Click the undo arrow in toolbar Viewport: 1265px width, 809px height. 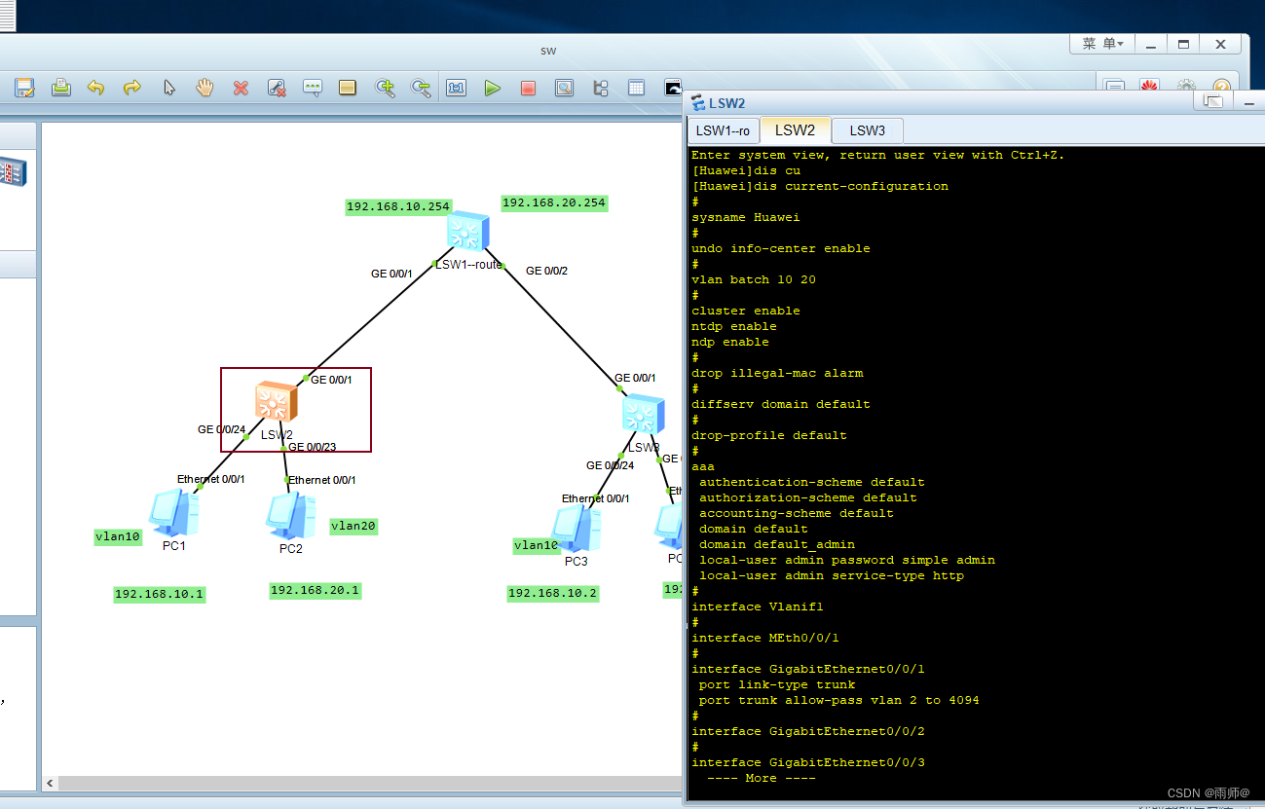pyautogui.click(x=95, y=88)
